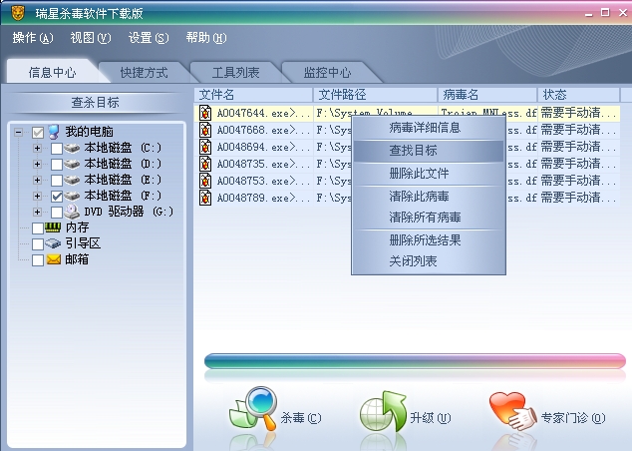Switch to the 工具列表 tab
The width and height of the screenshot is (632, 451).
pos(236,73)
